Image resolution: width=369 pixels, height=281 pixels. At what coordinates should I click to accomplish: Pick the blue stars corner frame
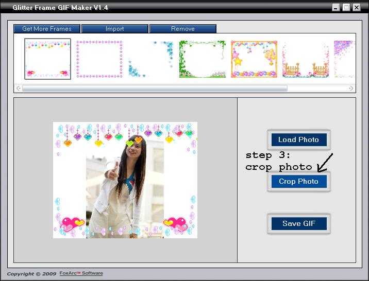pos(150,59)
